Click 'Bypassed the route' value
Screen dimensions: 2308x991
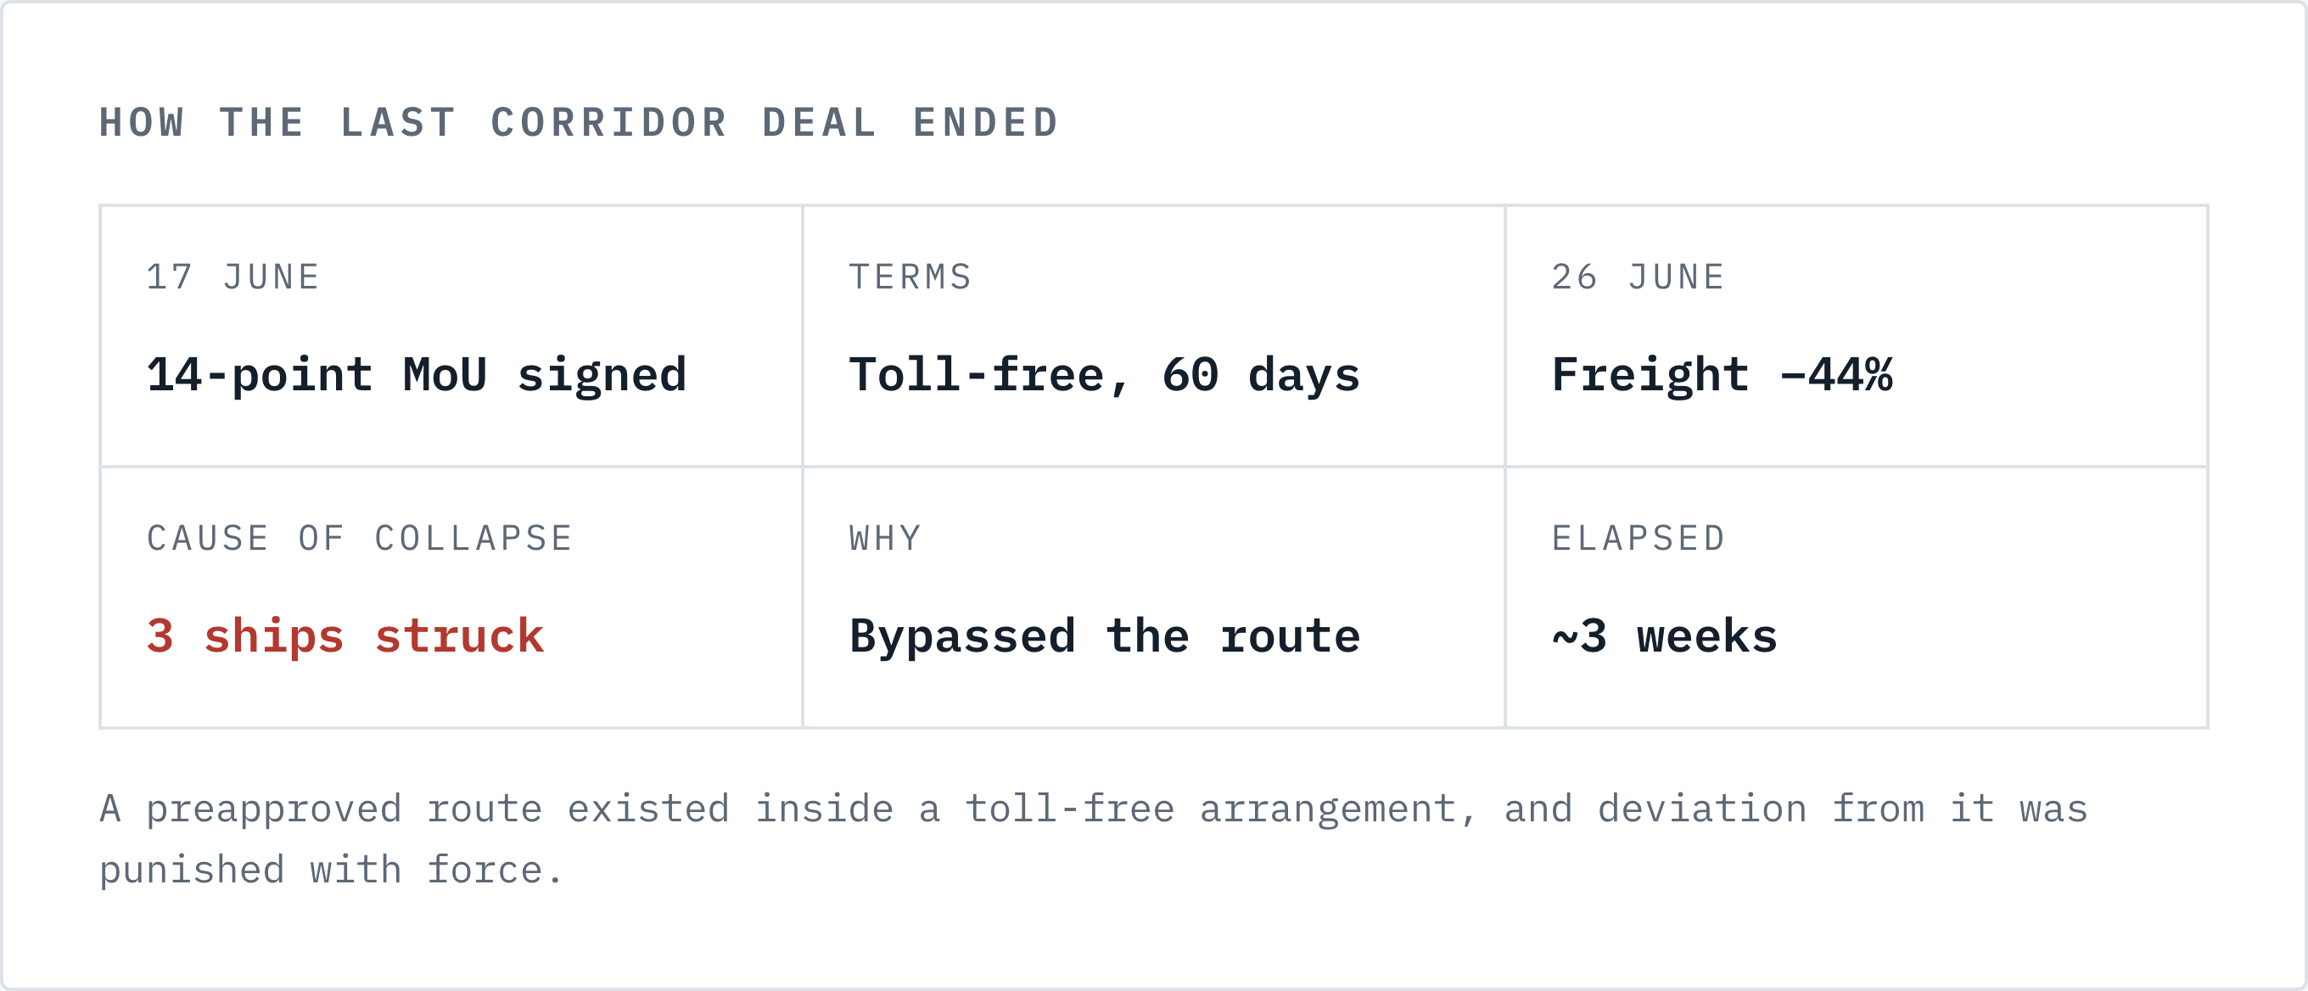click(1105, 636)
